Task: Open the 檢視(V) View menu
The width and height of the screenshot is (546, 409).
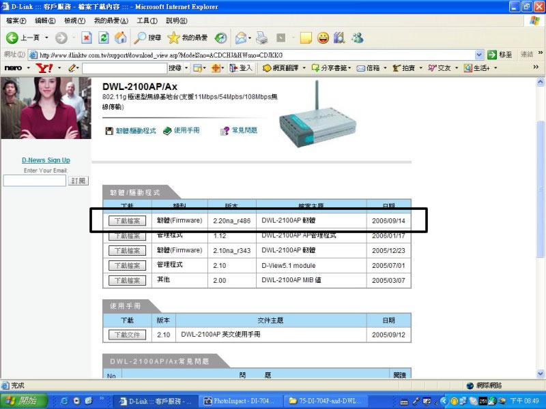Action: coord(75,21)
